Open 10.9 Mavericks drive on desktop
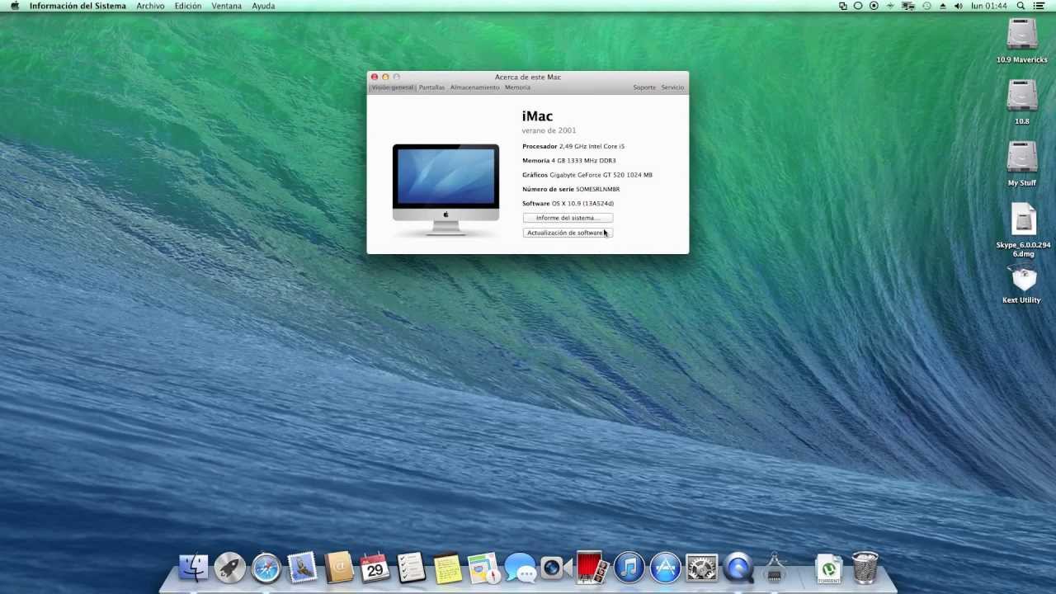The width and height of the screenshot is (1056, 594). 1021,40
